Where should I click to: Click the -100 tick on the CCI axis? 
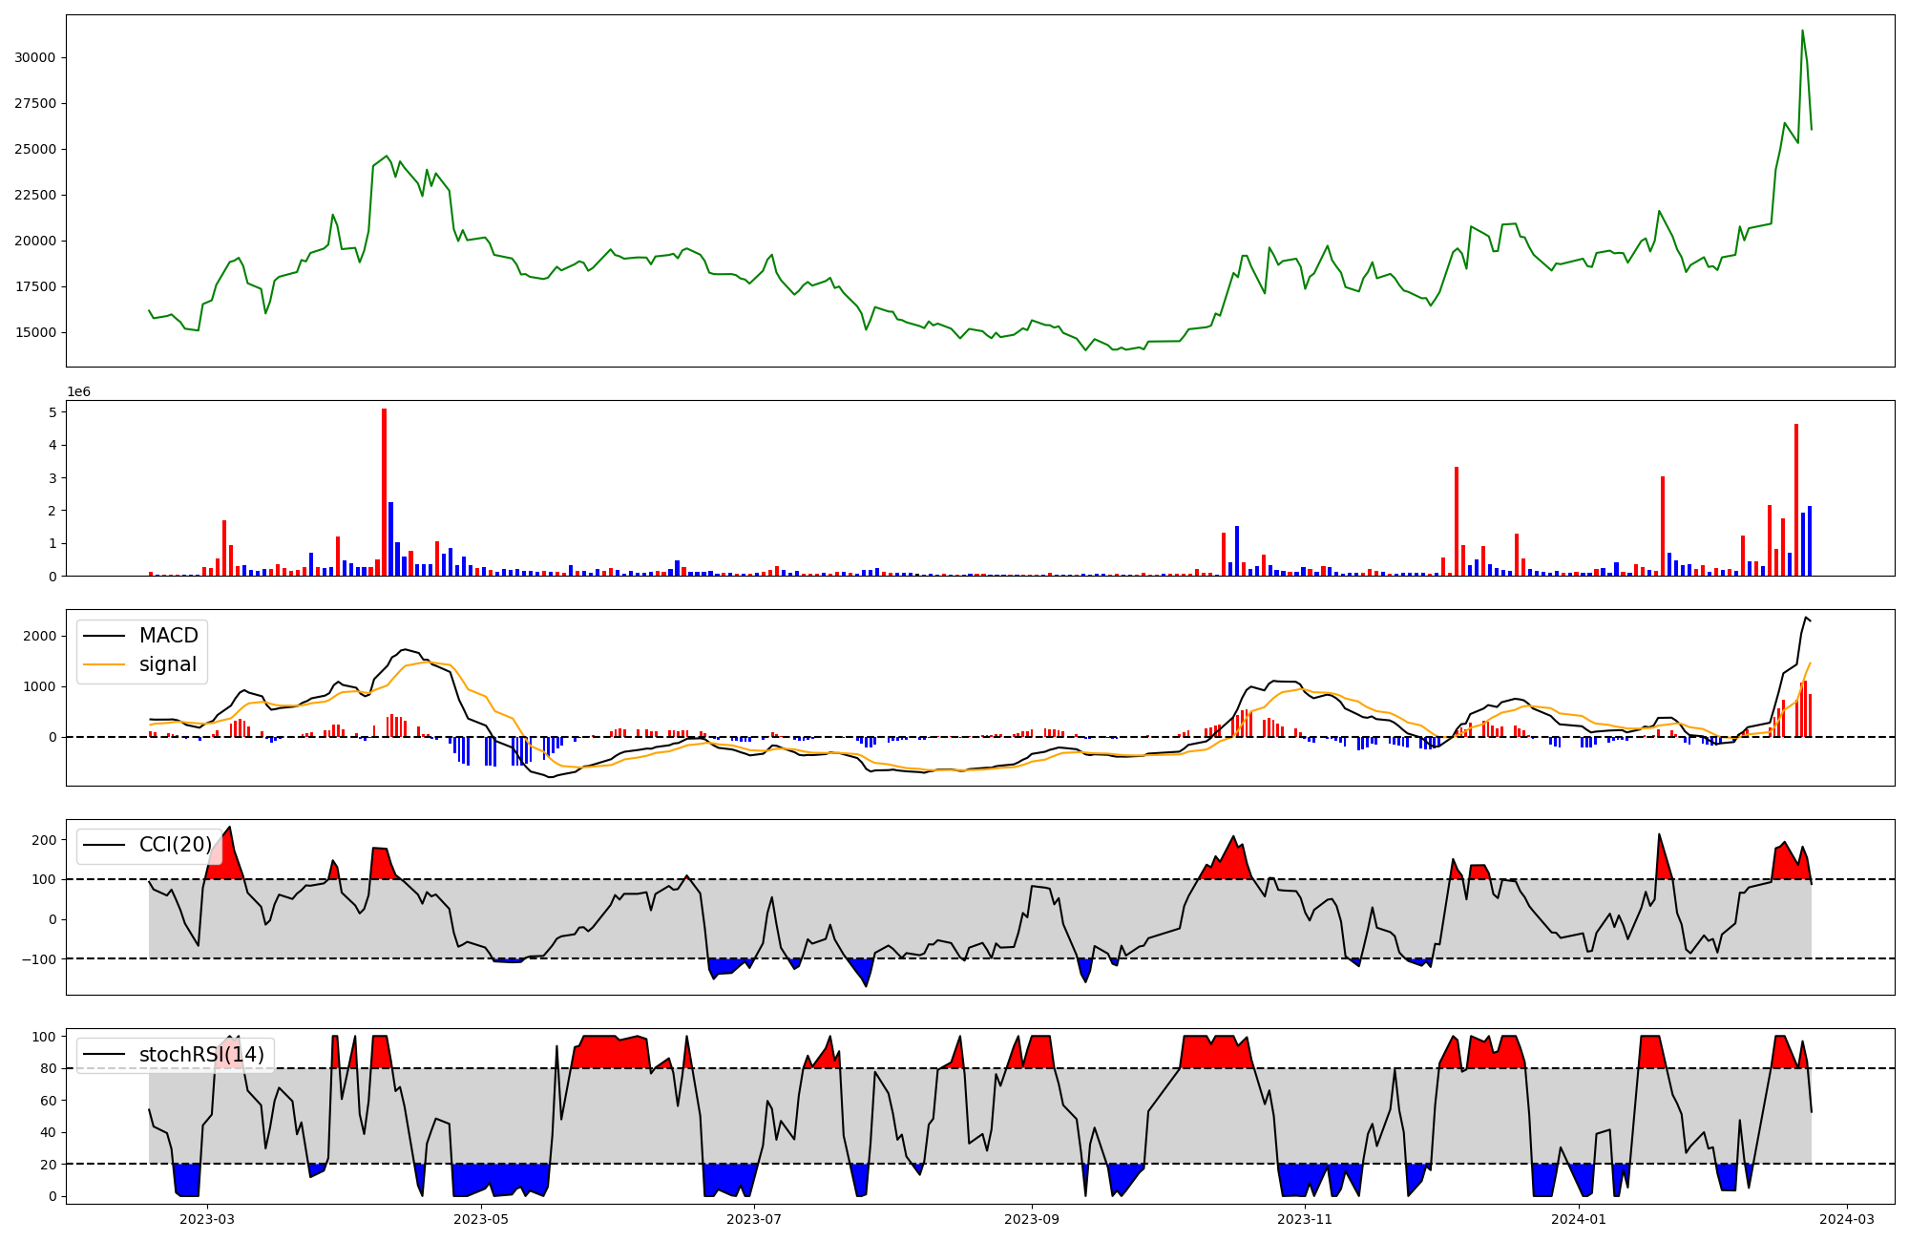(37, 959)
